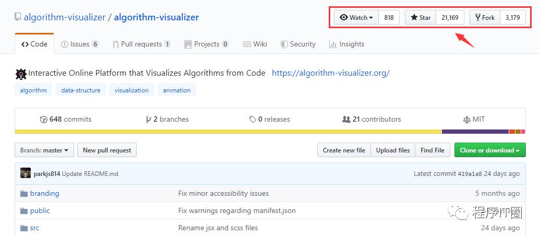The image size is (540, 236).
Task: Open the Projects tab
Action: 206,44
